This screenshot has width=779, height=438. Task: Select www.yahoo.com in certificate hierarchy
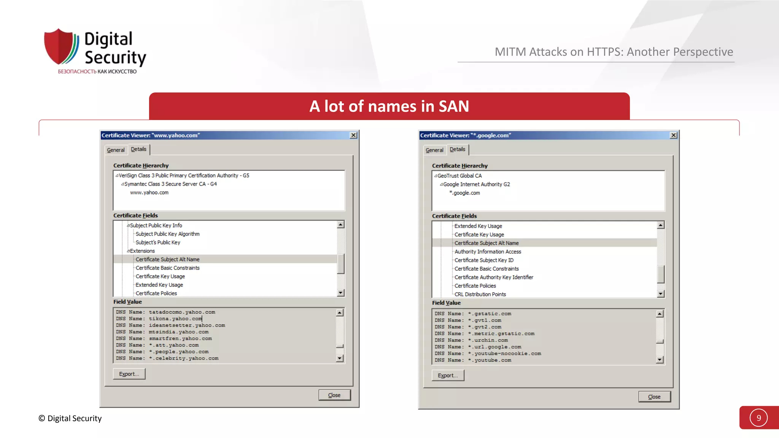[x=149, y=193]
